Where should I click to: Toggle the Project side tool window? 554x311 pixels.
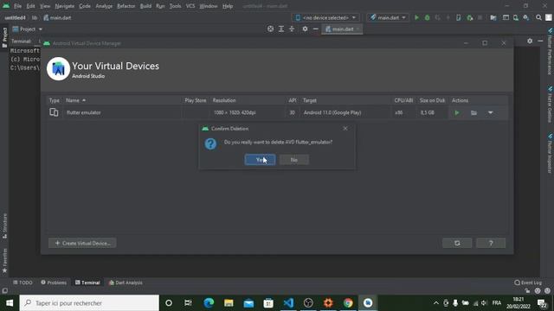[4, 37]
